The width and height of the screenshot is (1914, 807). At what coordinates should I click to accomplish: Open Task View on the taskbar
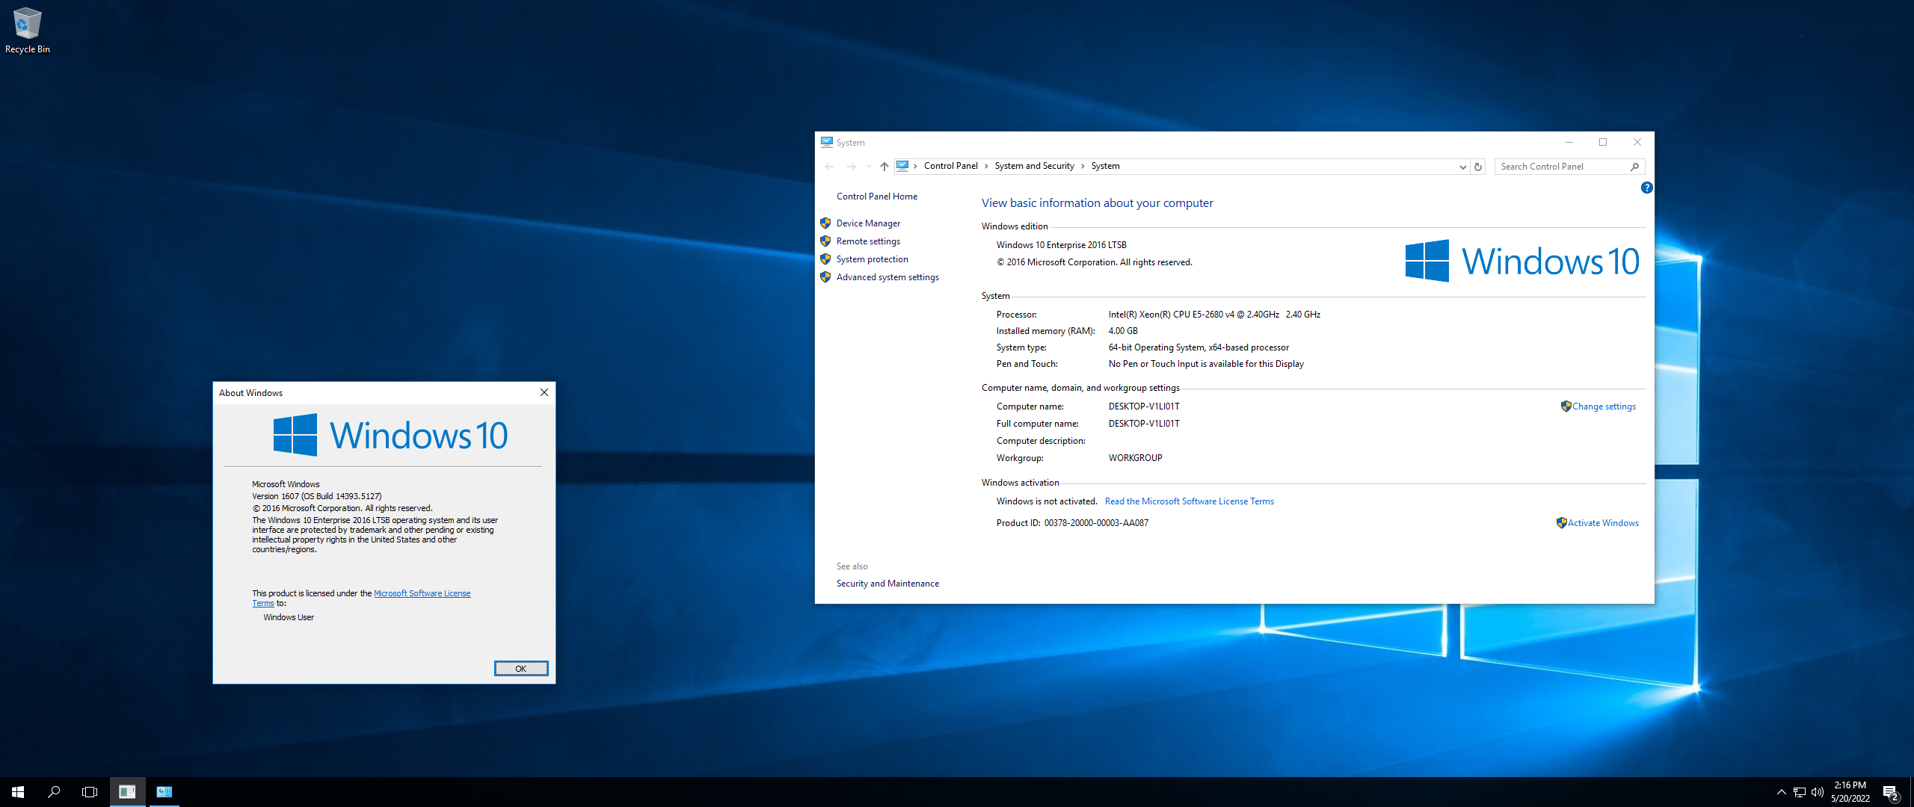[90, 792]
